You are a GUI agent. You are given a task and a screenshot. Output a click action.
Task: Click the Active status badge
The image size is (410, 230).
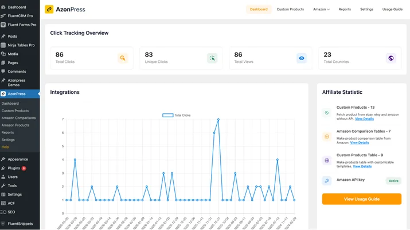[393, 181]
